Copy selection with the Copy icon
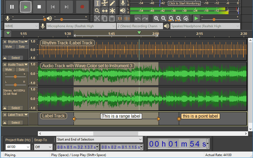The width and height of the screenshot is (253, 158). (104, 19)
